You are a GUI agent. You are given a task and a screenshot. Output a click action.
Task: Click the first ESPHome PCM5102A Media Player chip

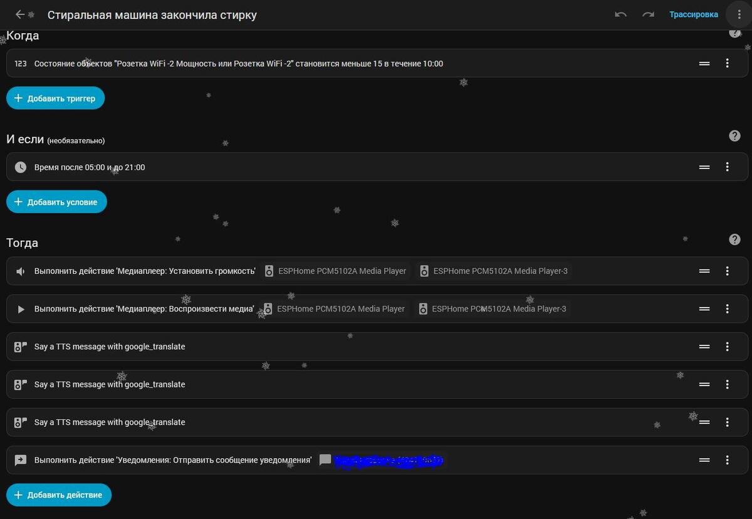tap(337, 271)
